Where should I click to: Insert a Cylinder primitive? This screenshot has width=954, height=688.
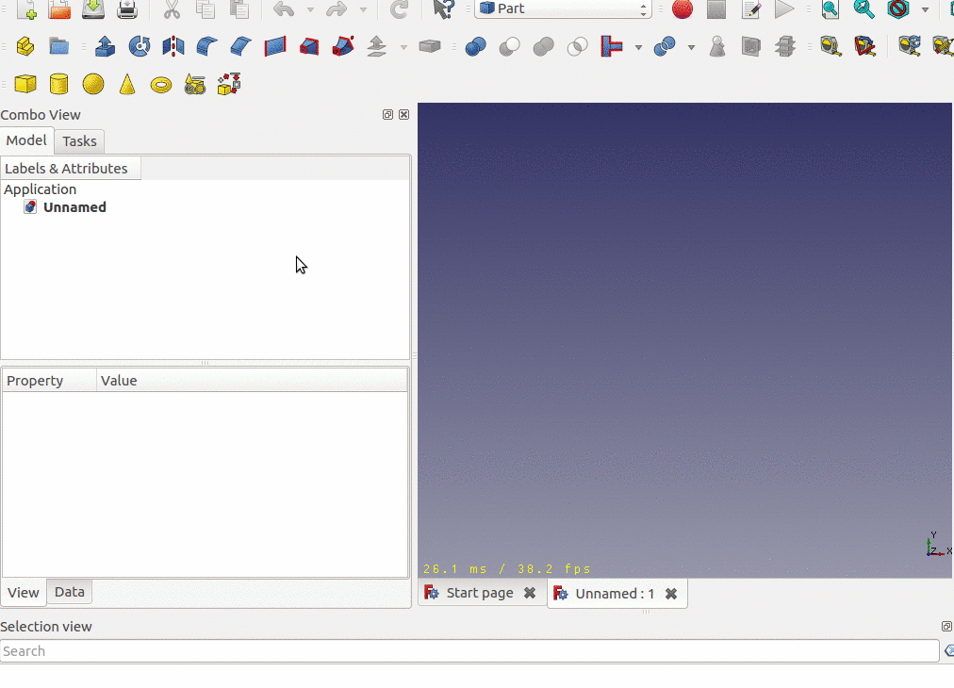click(59, 85)
